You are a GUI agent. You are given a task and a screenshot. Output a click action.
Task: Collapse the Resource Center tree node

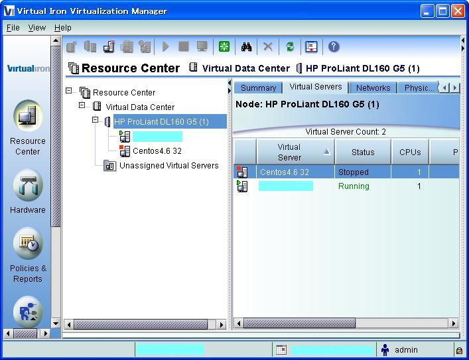point(69,90)
